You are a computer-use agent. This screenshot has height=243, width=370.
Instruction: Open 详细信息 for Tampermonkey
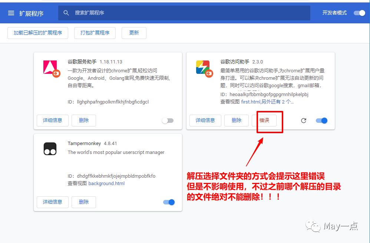[53, 202]
